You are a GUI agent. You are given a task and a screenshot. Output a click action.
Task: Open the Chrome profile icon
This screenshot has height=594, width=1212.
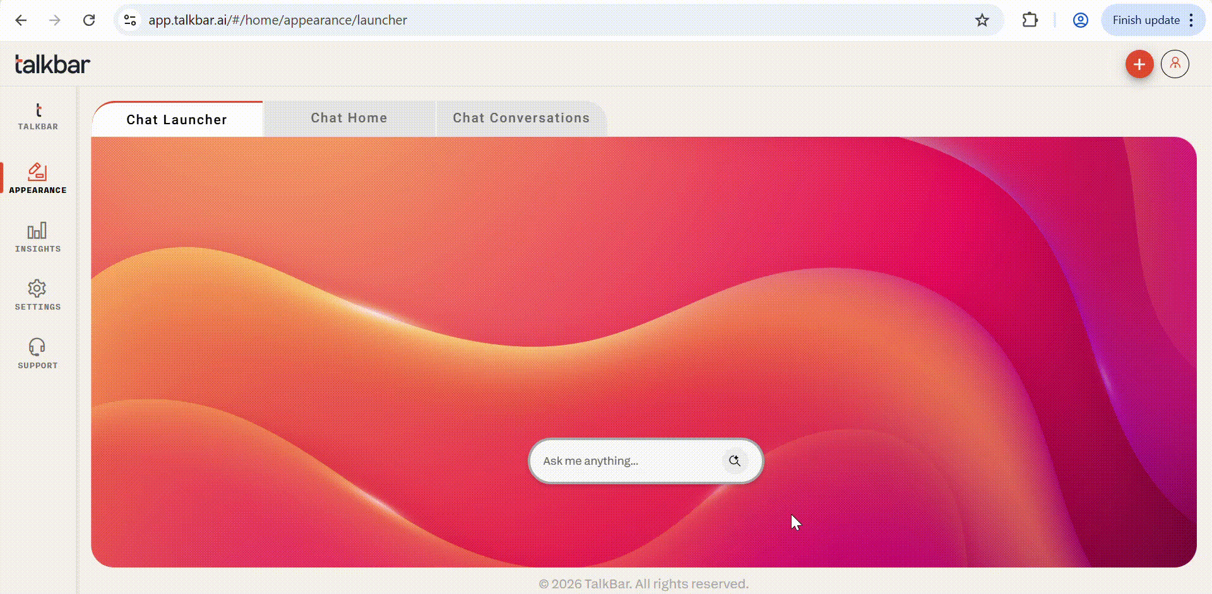pos(1081,20)
